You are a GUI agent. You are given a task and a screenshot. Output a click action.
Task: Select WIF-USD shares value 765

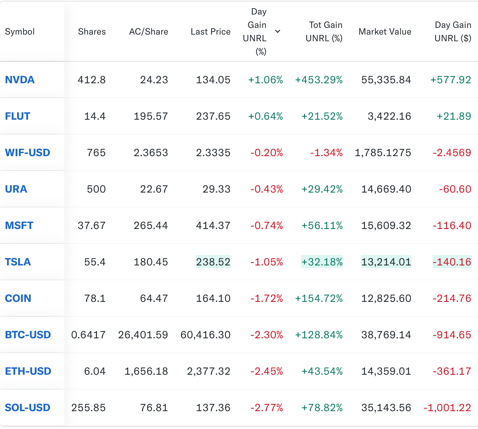coord(96,153)
